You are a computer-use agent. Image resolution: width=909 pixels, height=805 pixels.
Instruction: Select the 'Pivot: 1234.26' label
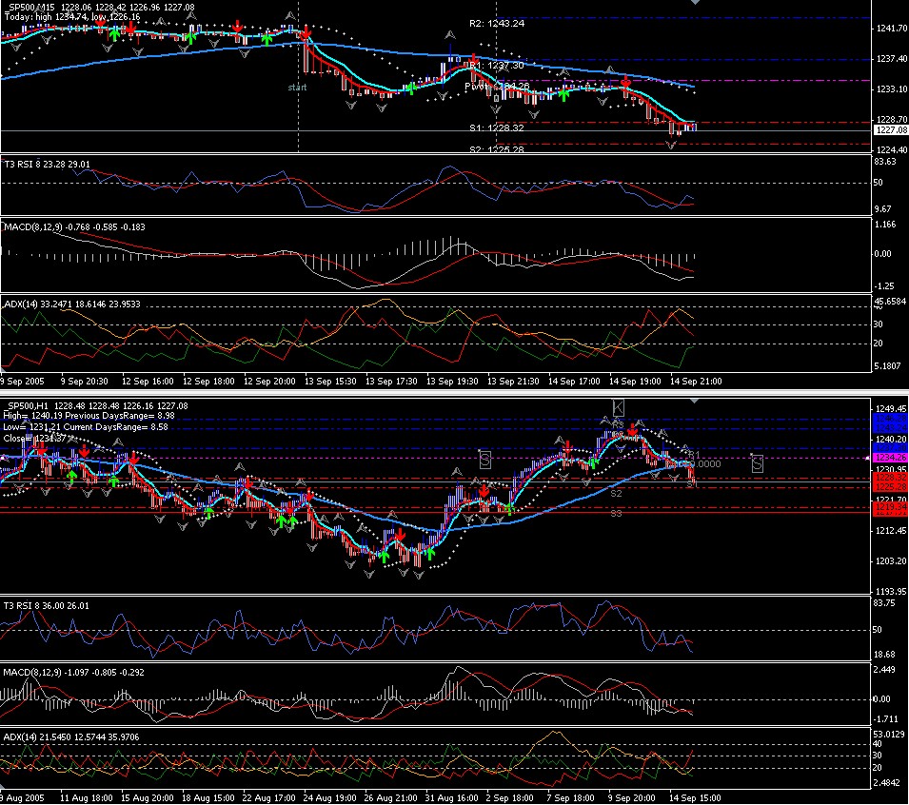coord(497,87)
